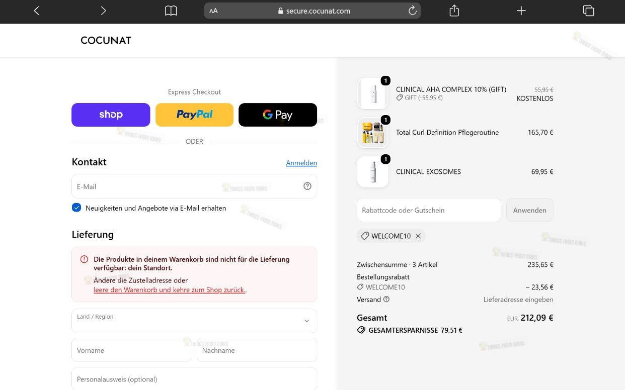This screenshot has height=390, width=625.
Task: Go forward using the browser forward arrow
Action: 103,11
